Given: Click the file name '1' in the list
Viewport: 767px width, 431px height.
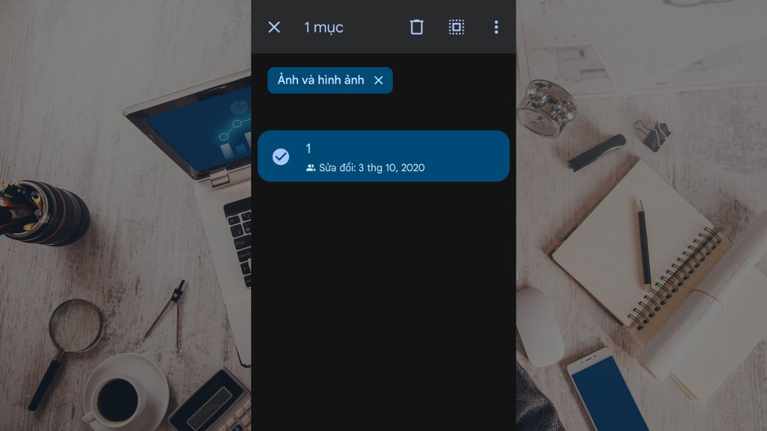Looking at the screenshot, I should click(309, 149).
